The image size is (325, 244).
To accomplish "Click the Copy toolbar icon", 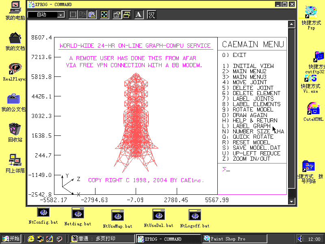I will click(83, 15).
